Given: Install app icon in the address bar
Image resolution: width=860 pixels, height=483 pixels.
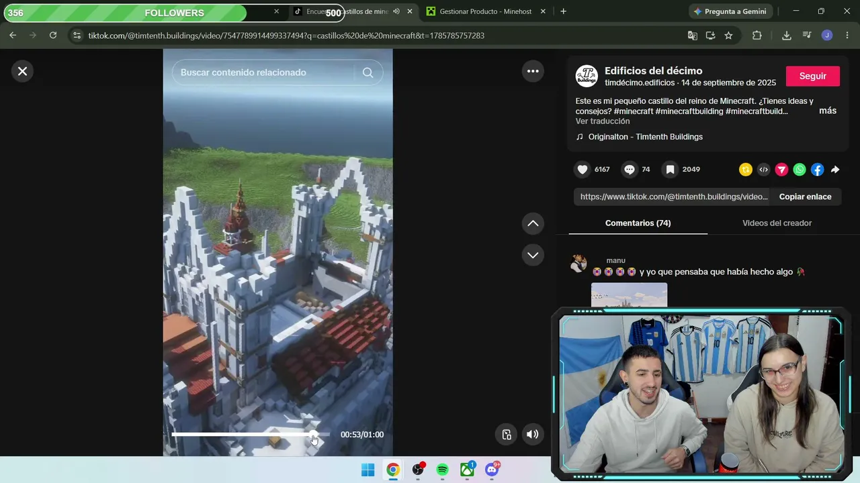Looking at the screenshot, I should coord(710,36).
